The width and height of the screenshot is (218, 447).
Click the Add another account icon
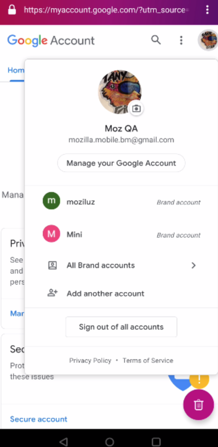point(52,293)
